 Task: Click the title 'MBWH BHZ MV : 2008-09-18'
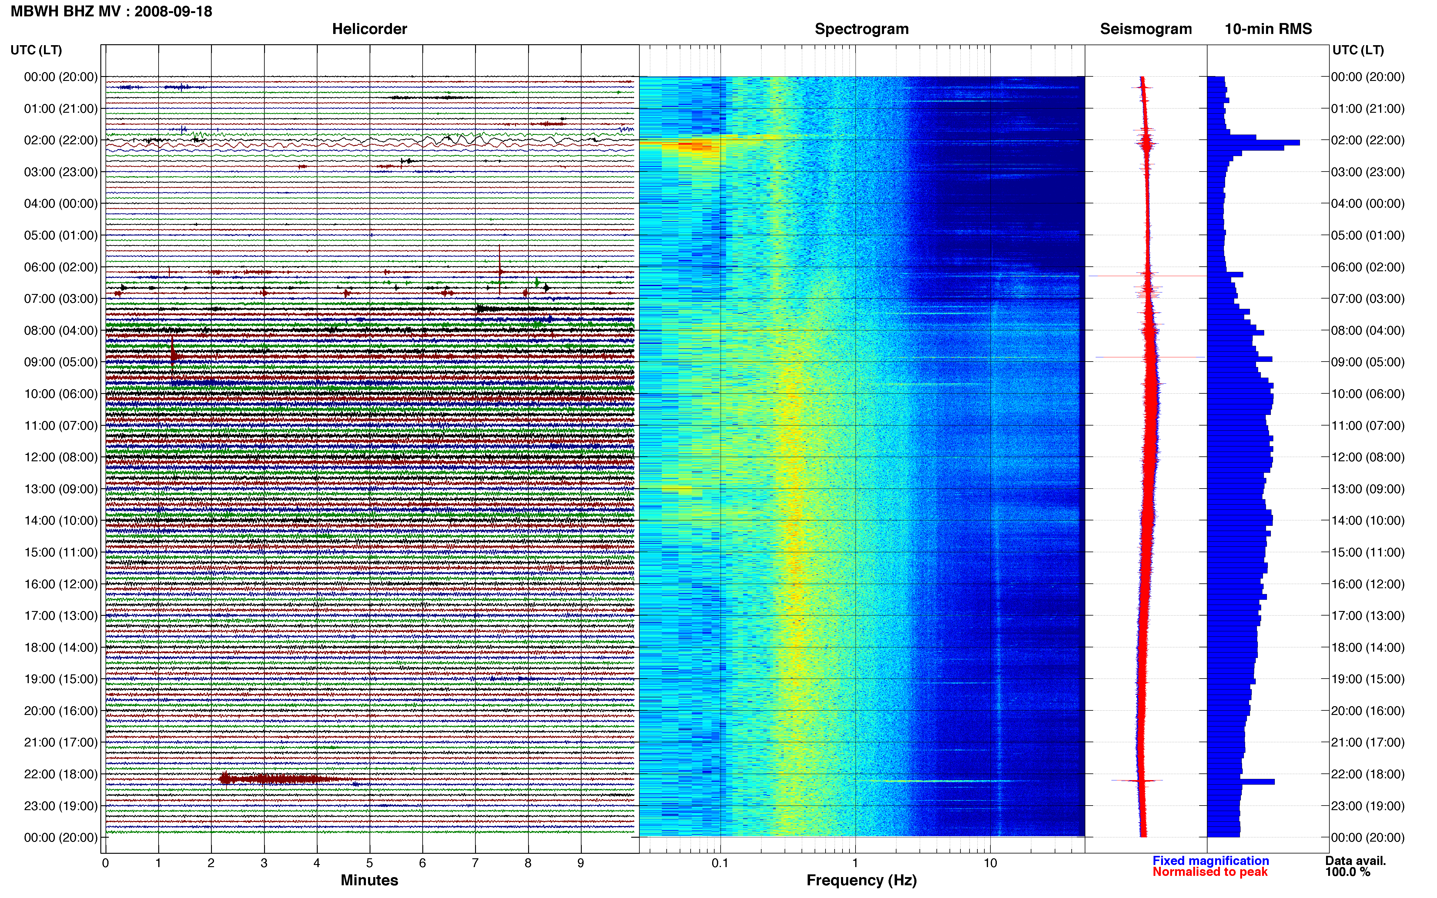pos(111,11)
